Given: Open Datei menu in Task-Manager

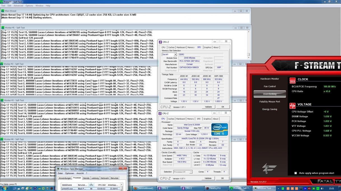Looking at the screenshot, I should pyautogui.click(x=60, y=173).
